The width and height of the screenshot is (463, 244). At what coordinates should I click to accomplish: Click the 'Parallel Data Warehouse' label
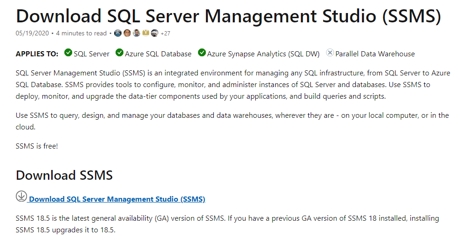[x=375, y=54]
